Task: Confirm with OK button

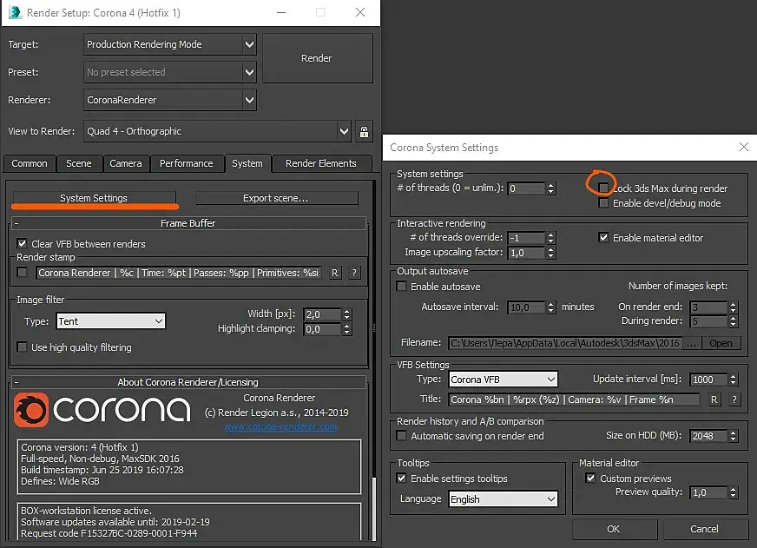Action: pyautogui.click(x=614, y=529)
